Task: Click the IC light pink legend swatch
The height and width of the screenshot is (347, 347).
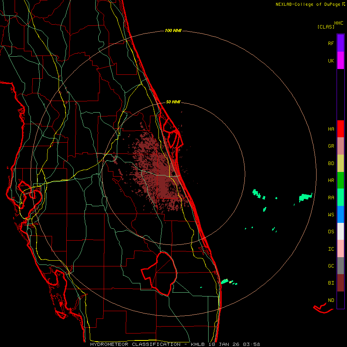Action: tap(340, 249)
